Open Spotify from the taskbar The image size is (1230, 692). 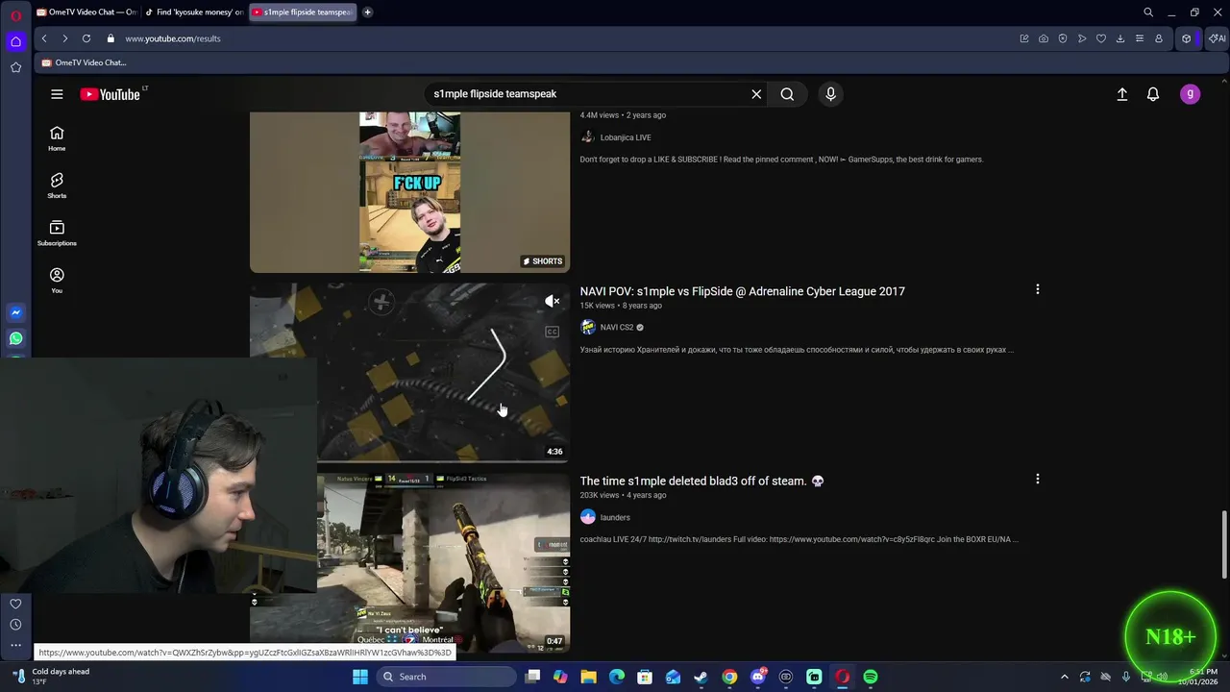(x=870, y=677)
